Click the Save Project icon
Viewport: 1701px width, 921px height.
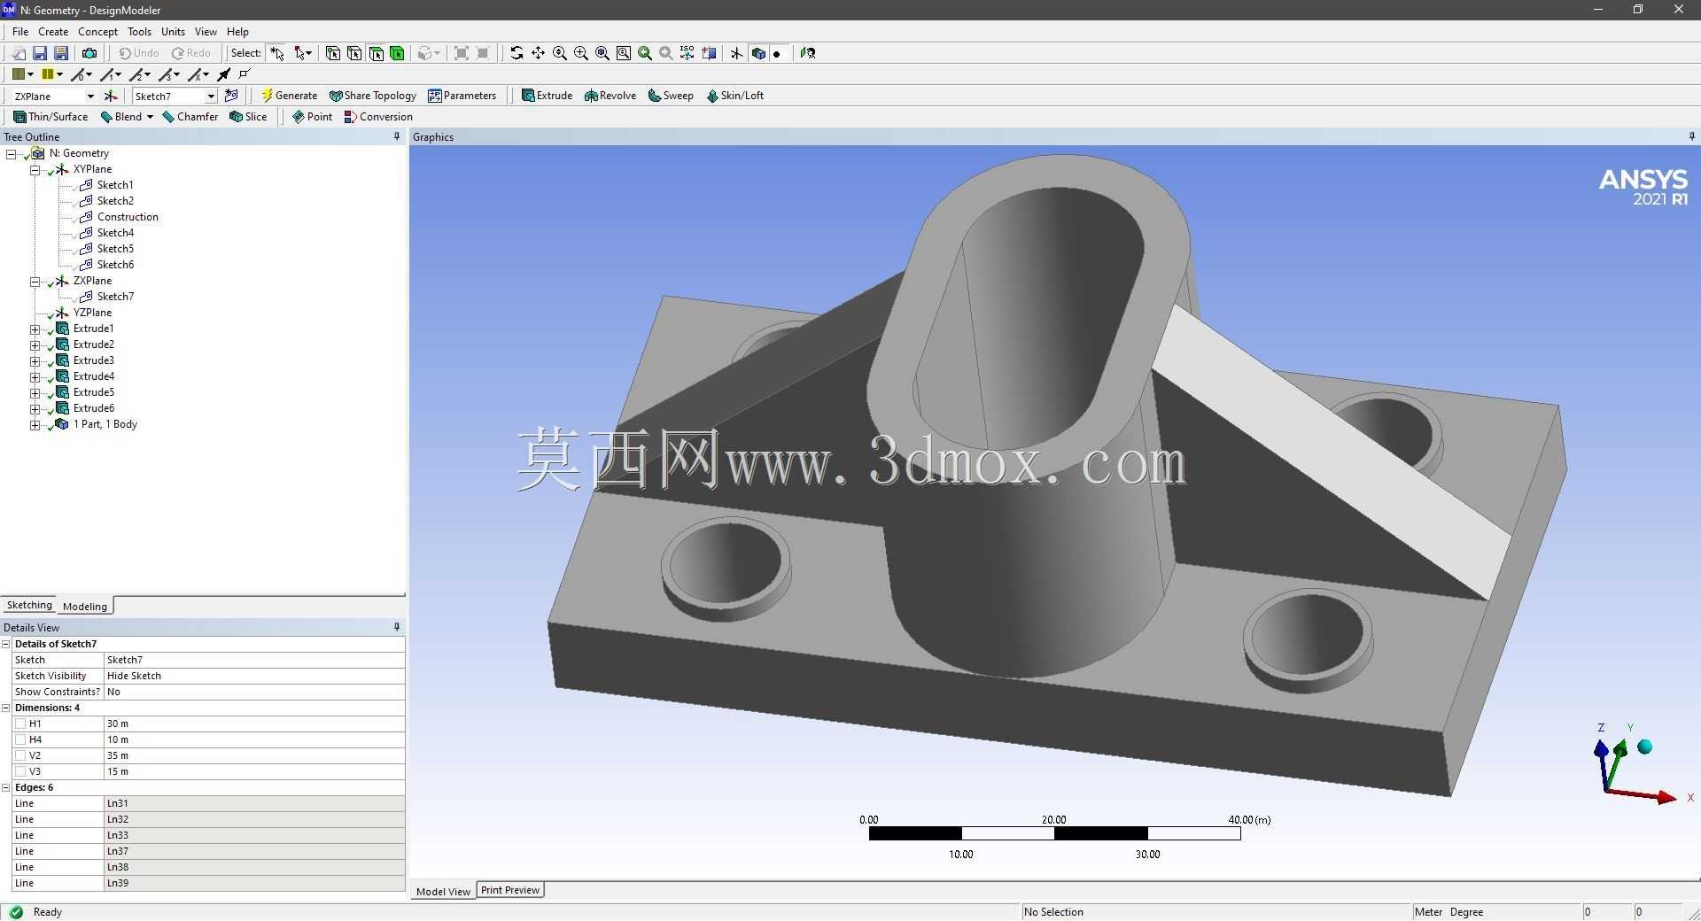(x=40, y=53)
